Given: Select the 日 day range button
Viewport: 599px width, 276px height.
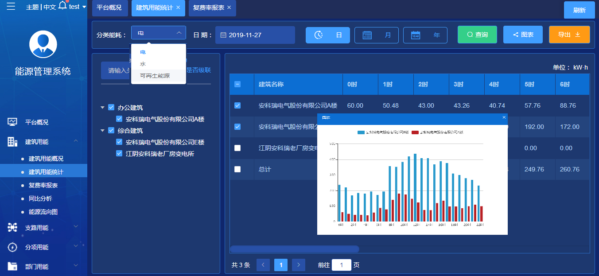Looking at the screenshot, I should [328, 35].
